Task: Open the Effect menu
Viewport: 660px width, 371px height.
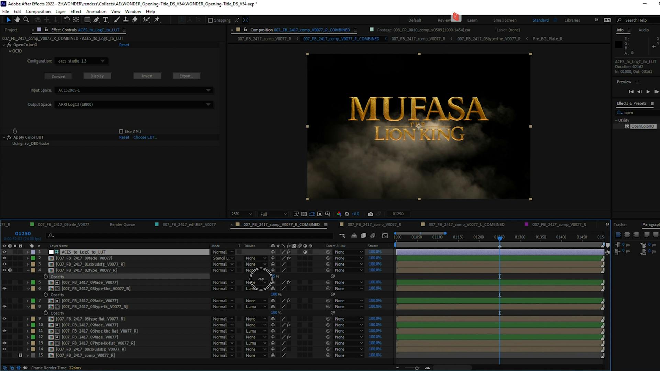Action: tap(76, 11)
